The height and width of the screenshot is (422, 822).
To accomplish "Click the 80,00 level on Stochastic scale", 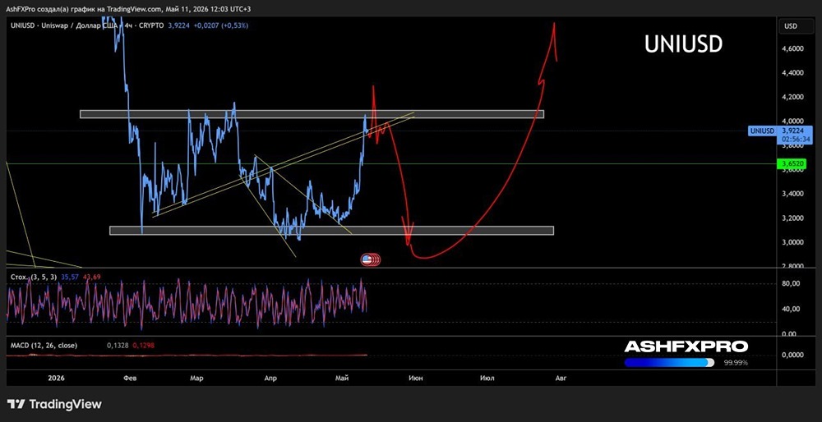I will [791, 283].
